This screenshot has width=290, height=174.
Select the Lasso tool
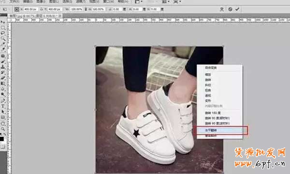(3, 33)
